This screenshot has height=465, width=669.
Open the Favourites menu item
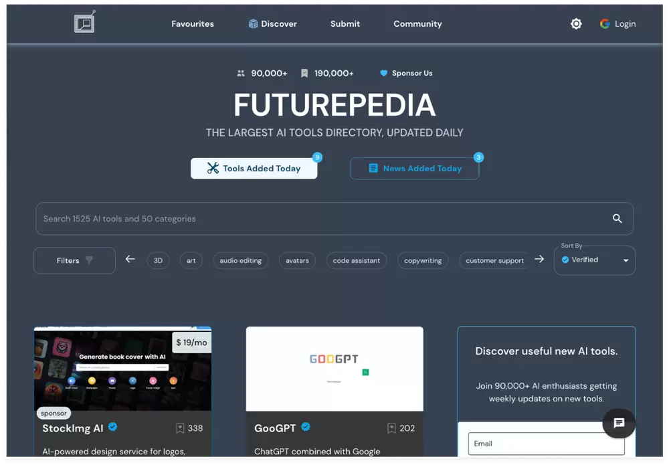(193, 24)
